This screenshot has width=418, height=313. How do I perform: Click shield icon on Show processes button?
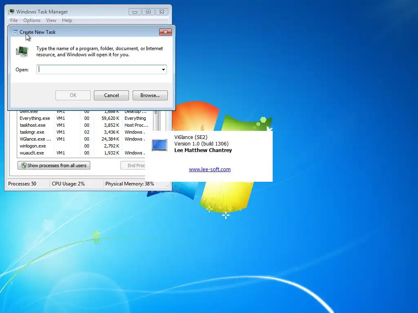click(x=24, y=165)
